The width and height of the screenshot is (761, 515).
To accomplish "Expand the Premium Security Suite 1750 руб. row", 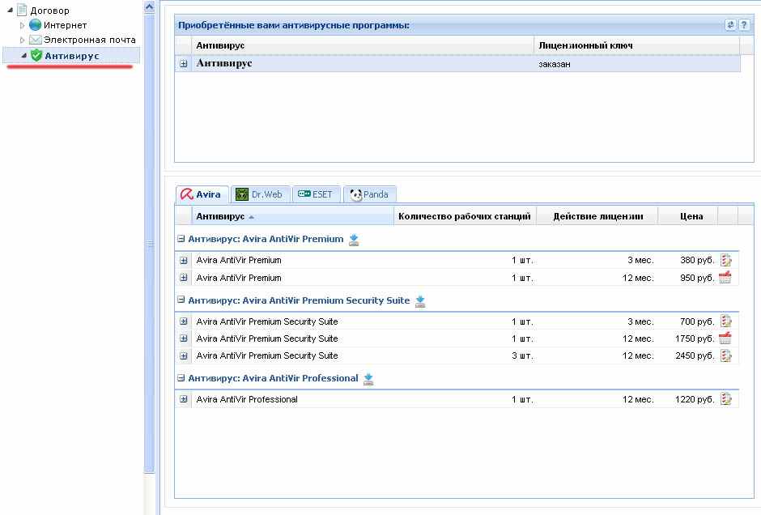I will (184, 338).
